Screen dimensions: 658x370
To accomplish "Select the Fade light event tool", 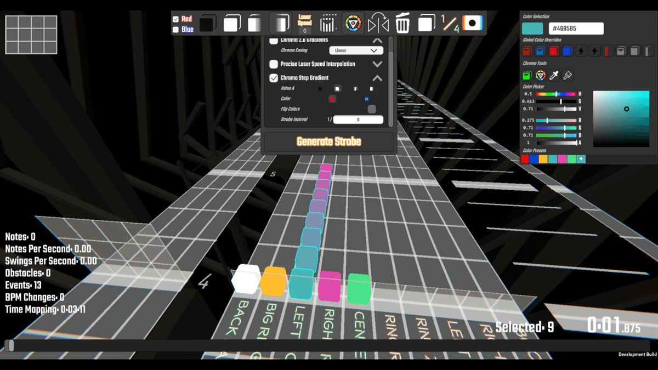I will 281,24.
